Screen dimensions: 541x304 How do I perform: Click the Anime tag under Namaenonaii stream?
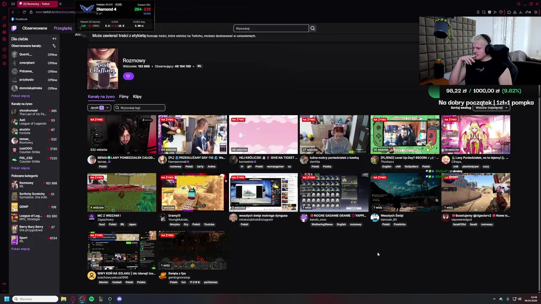click(x=211, y=166)
